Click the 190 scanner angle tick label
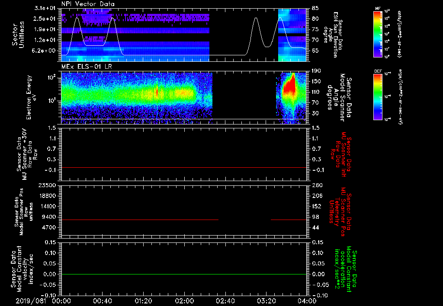443x306 pixels. 316,70
